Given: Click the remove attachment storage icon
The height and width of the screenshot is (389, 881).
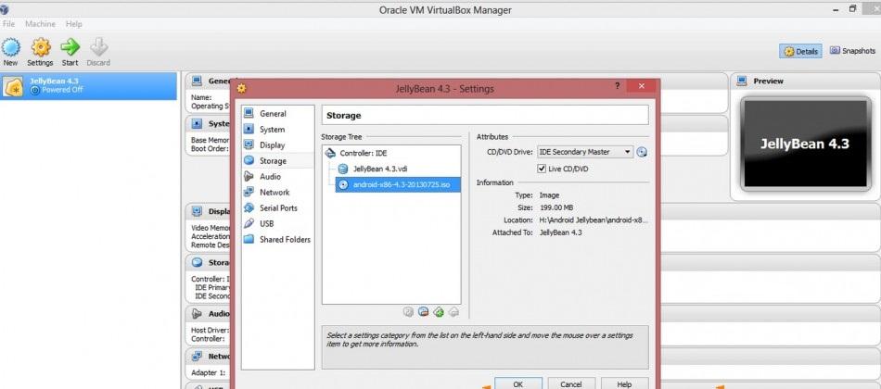Looking at the screenshot, I should coord(424,312).
